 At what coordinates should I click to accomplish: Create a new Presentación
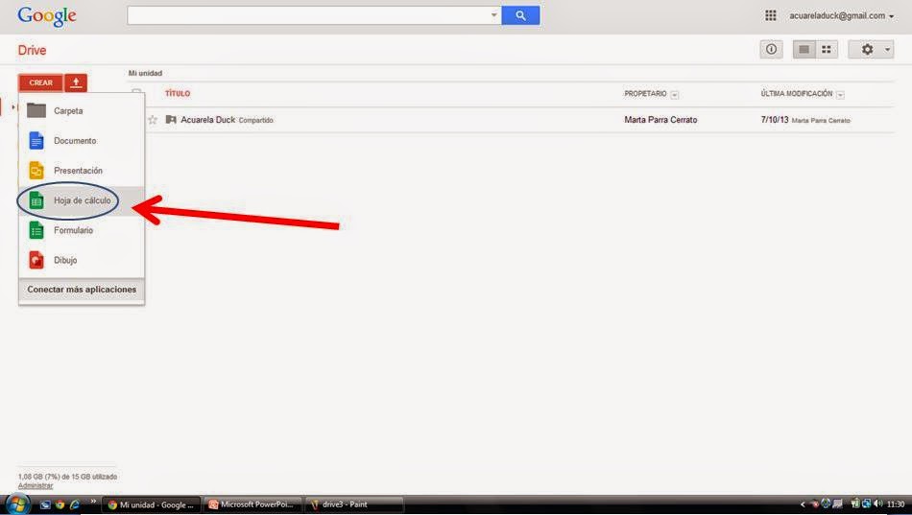coord(82,171)
